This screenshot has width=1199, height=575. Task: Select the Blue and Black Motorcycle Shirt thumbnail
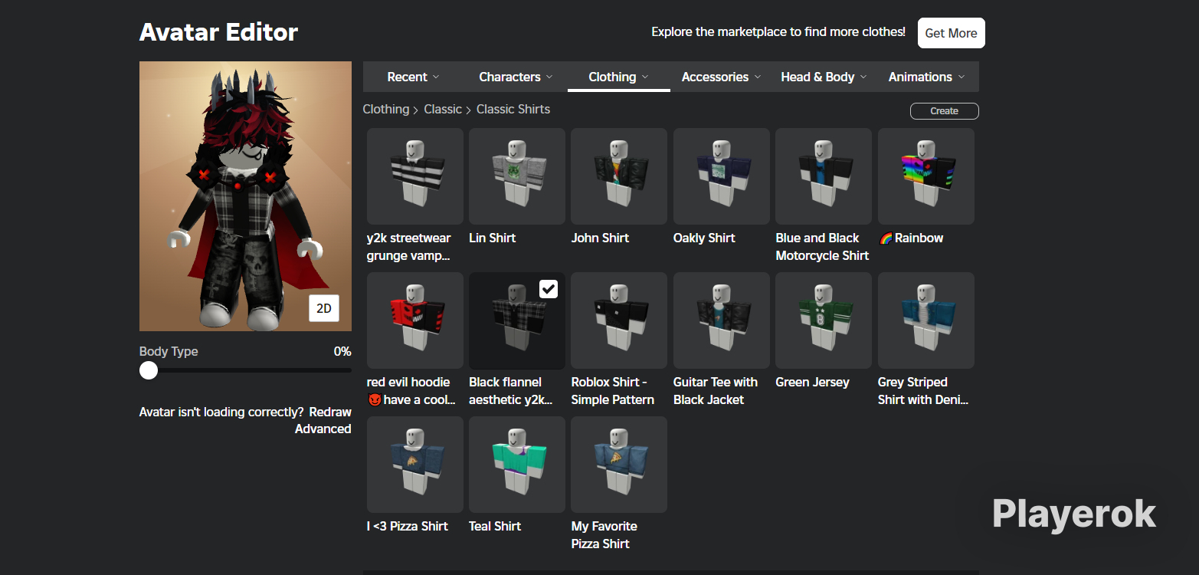[x=824, y=176]
